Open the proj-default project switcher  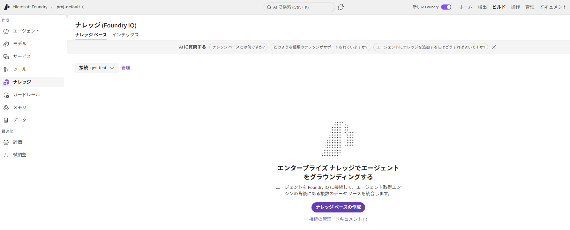point(71,7)
